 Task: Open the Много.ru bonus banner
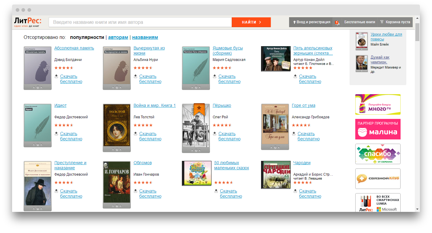pos(378,104)
